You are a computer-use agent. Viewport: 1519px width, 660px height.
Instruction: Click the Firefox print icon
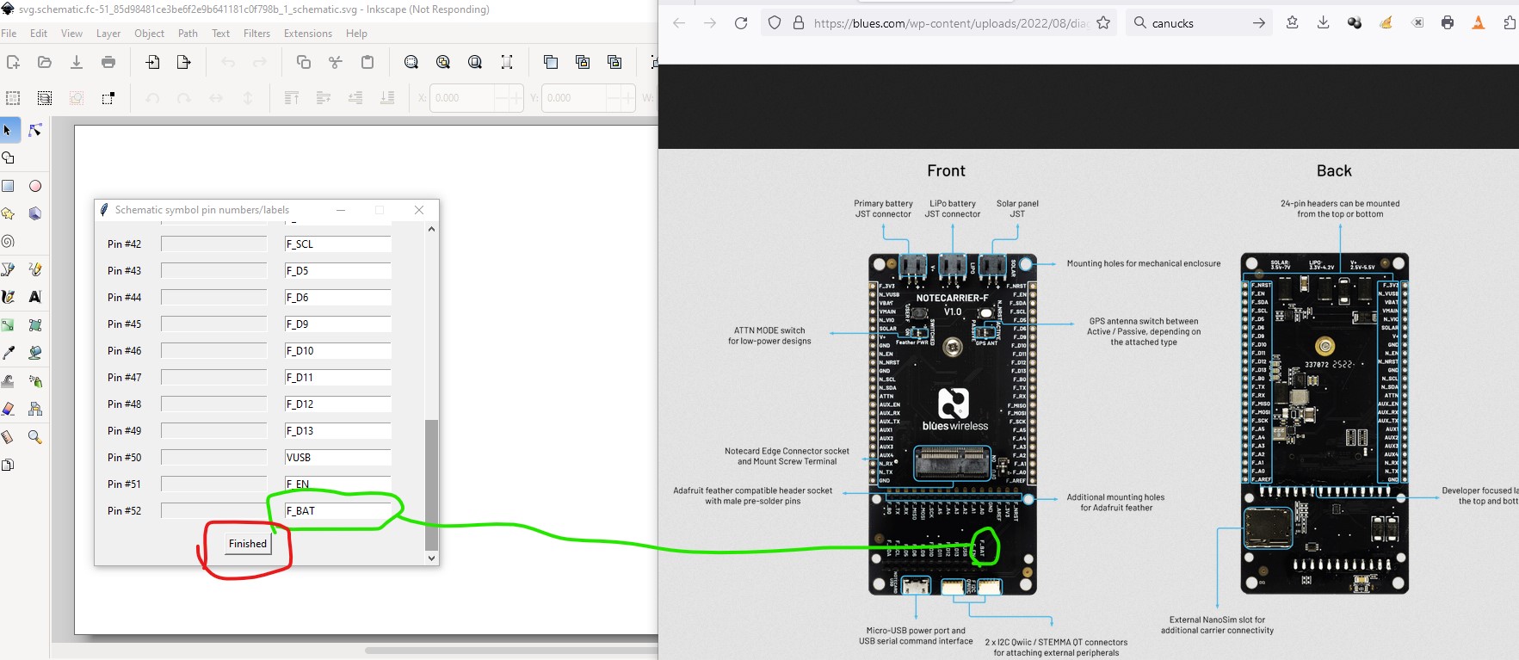[x=1448, y=23]
